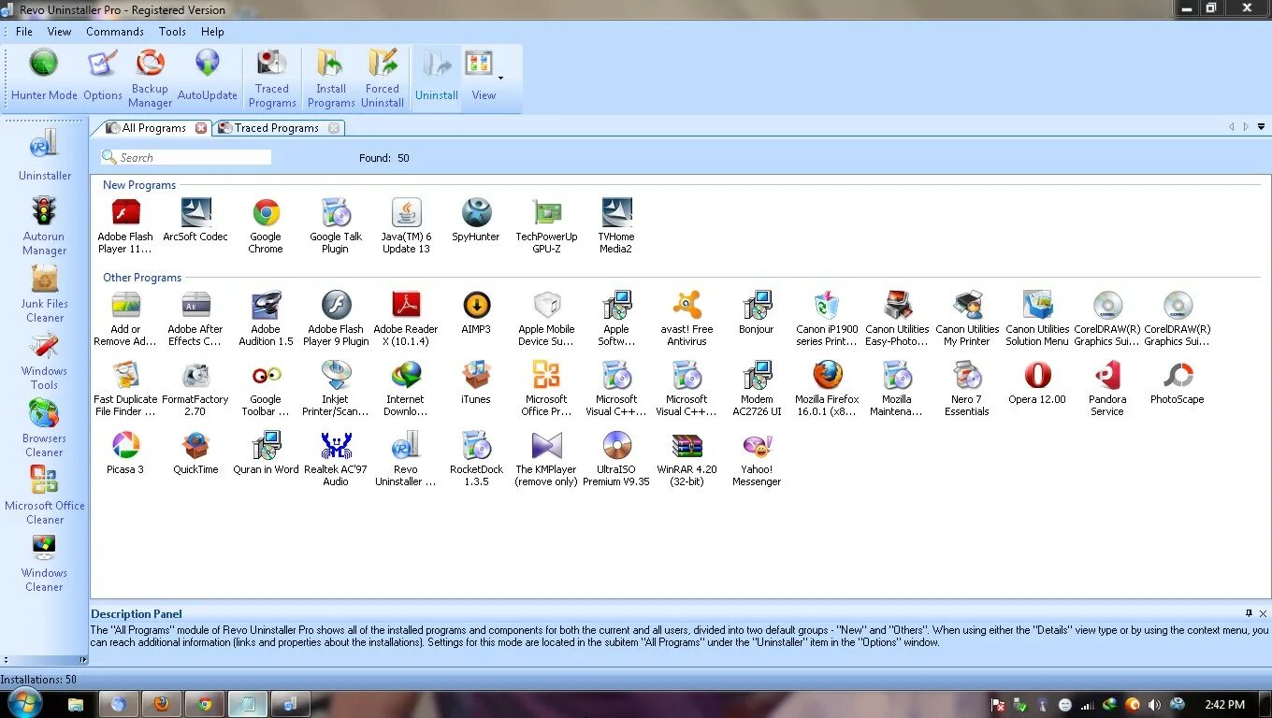Select PhotoScape program icon

pyautogui.click(x=1178, y=382)
